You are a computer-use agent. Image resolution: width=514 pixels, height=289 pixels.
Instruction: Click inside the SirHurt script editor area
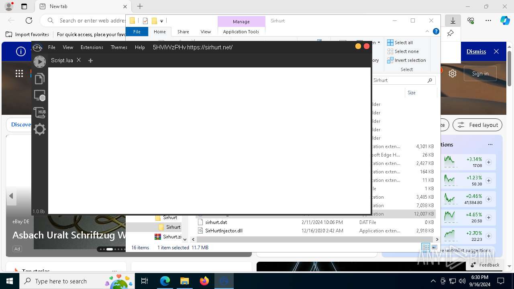pyautogui.click(x=209, y=140)
